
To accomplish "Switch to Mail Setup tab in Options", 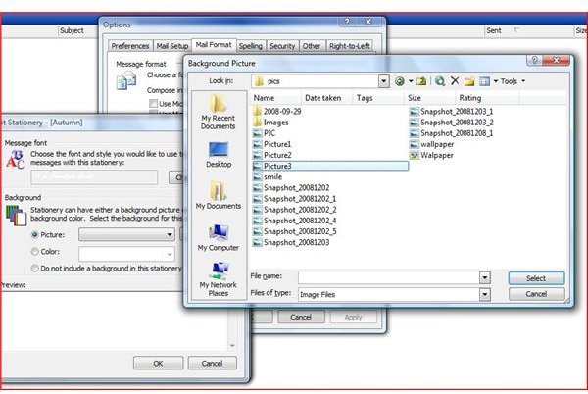I will pyautogui.click(x=172, y=46).
